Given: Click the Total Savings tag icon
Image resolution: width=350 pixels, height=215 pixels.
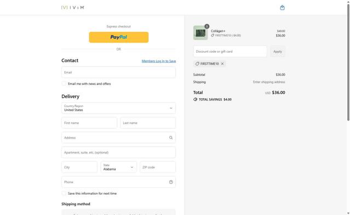Looking at the screenshot, I should click(196, 99).
